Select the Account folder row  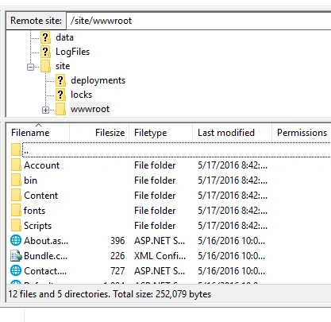point(169,165)
